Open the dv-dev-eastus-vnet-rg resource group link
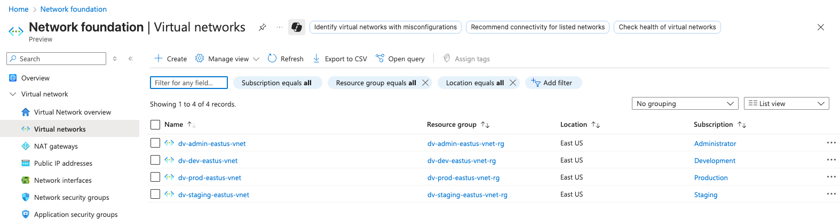 pyautogui.click(x=461, y=160)
